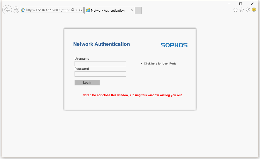Minimize the browser window

pyautogui.click(x=229, y=4)
